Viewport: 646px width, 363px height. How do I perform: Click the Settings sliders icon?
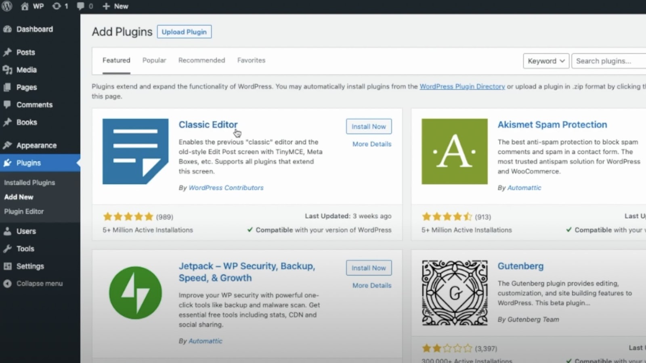(7, 266)
